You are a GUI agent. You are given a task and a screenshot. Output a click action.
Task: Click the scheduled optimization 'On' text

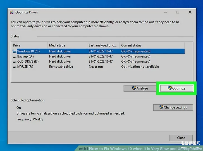[x=18, y=108]
